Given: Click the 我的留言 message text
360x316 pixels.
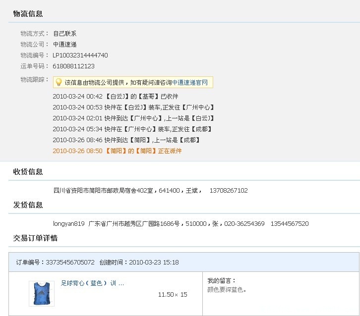Looking at the screenshot, I should 227,290.
